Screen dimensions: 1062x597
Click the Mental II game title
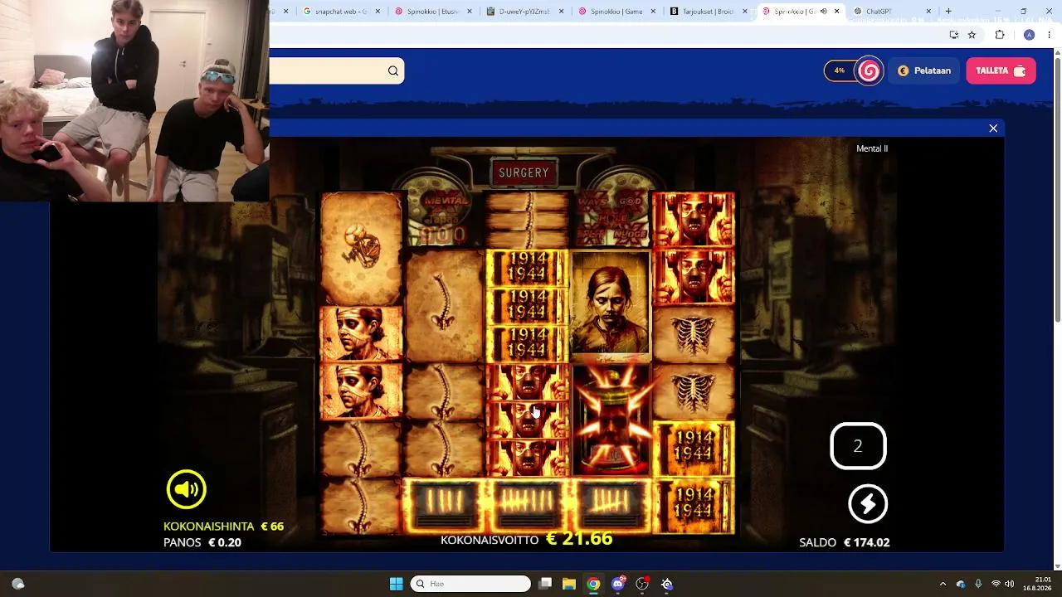tap(872, 148)
